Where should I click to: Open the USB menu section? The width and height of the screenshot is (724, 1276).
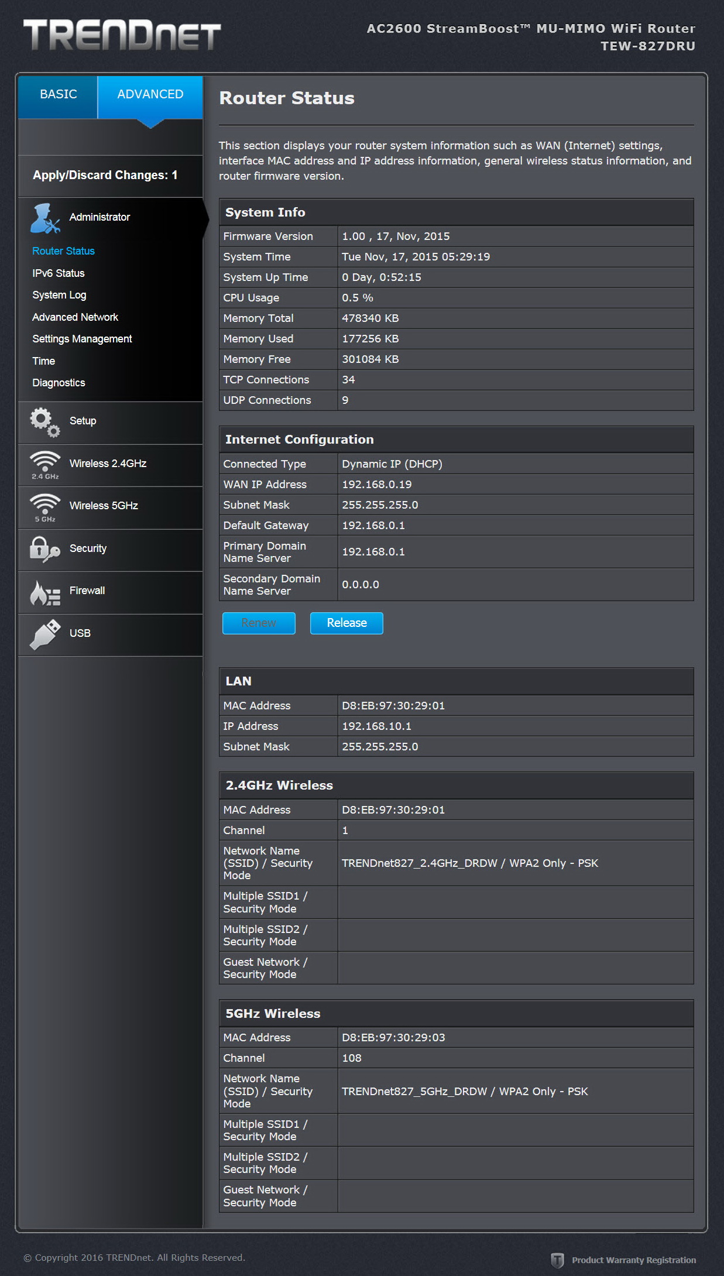coord(111,634)
